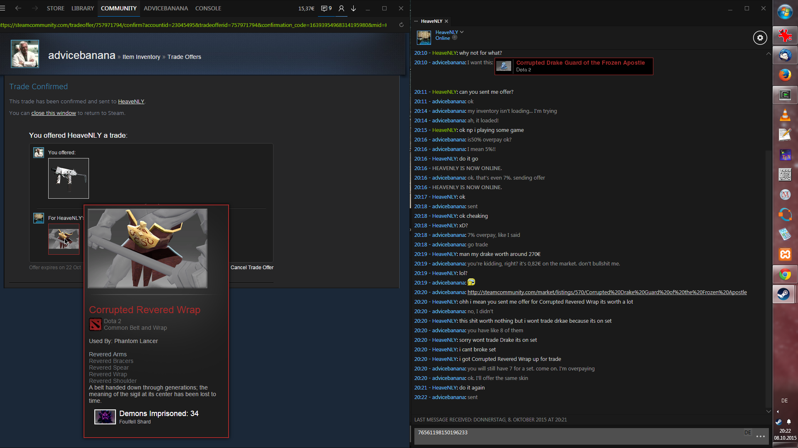Go back with the left arrow
Image resolution: width=798 pixels, height=448 pixels.
tap(18, 8)
